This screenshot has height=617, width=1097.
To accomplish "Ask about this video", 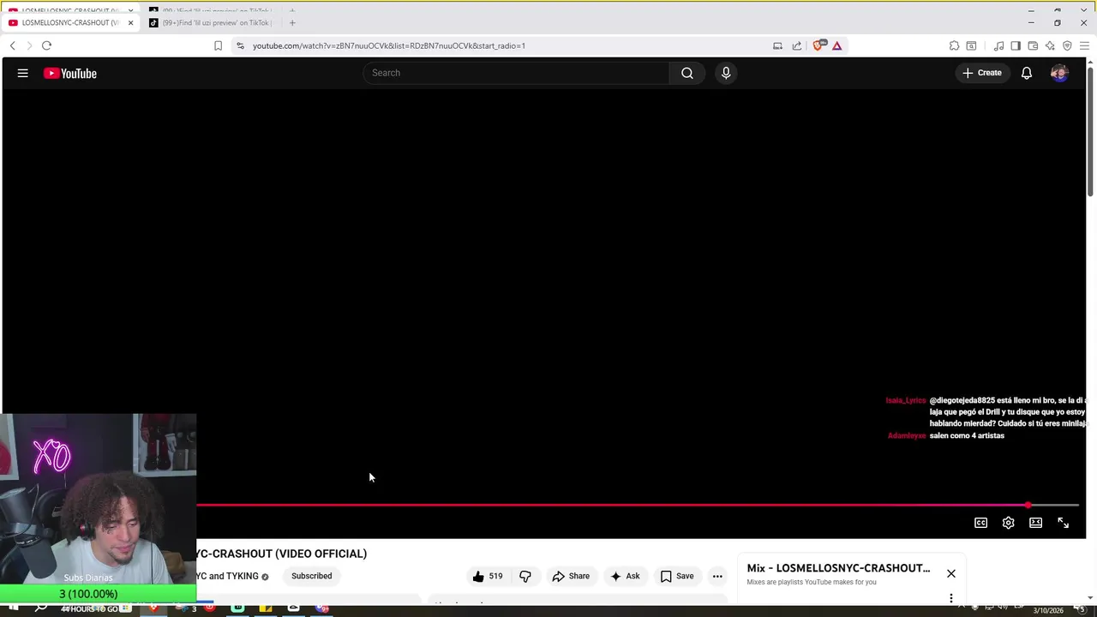I will pyautogui.click(x=625, y=576).
